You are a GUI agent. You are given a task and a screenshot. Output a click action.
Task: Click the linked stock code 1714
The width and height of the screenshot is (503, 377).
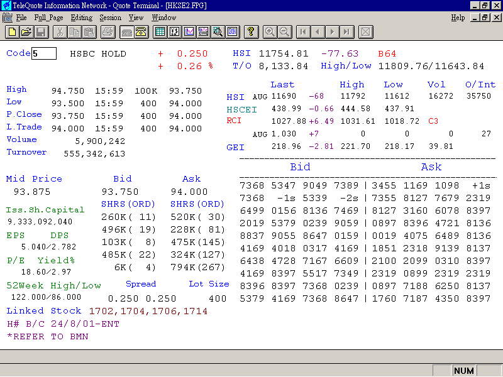click(x=196, y=311)
